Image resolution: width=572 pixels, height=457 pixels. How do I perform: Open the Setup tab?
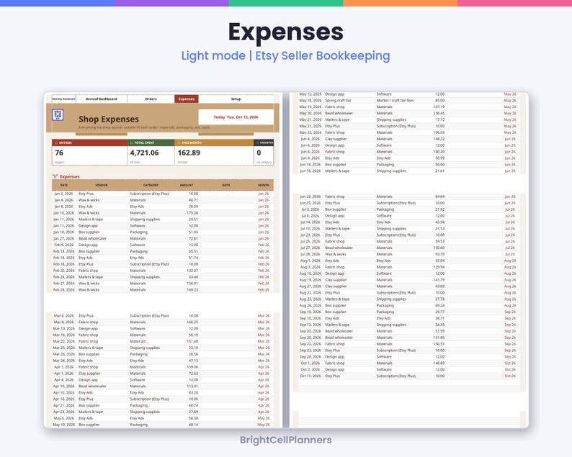(x=236, y=99)
